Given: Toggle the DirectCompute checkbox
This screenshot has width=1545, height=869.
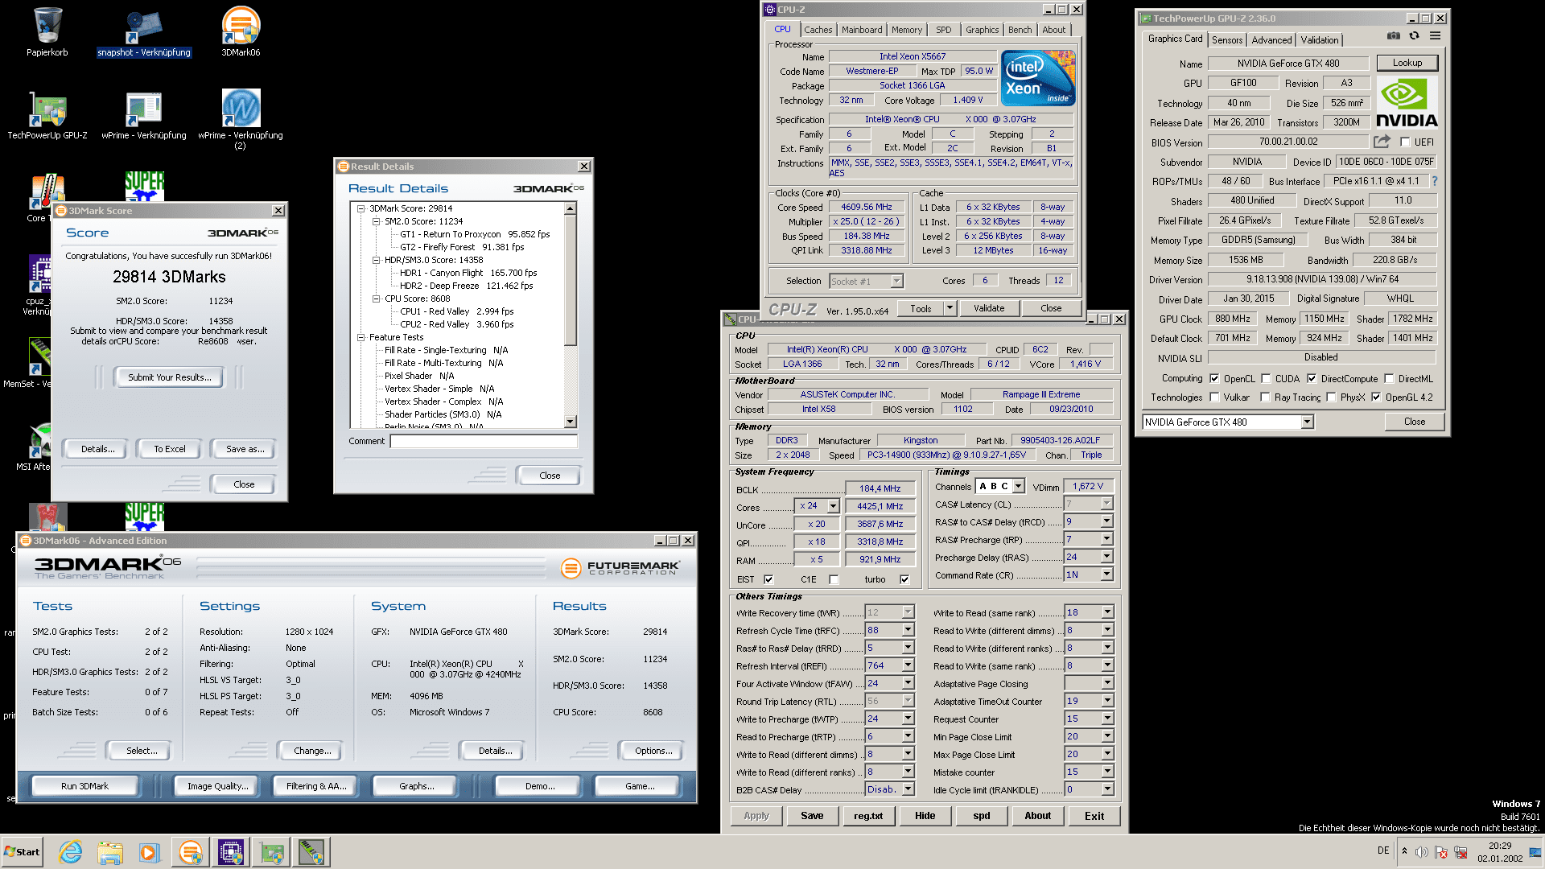Looking at the screenshot, I should [1312, 378].
